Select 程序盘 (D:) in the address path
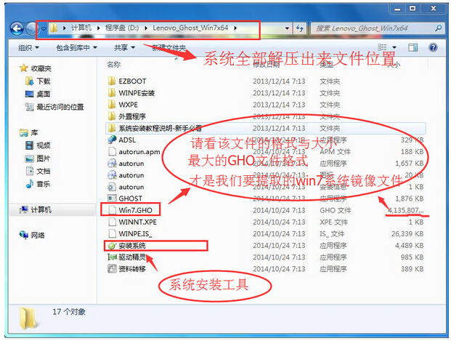Image resolution: width=451 pixels, height=341 pixels. 122,28
